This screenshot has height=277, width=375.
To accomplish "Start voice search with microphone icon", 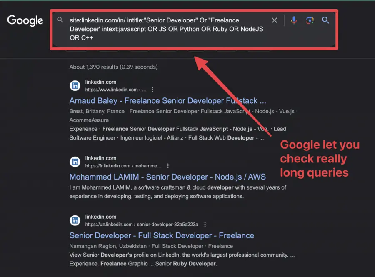I will pyautogui.click(x=294, y=20).
